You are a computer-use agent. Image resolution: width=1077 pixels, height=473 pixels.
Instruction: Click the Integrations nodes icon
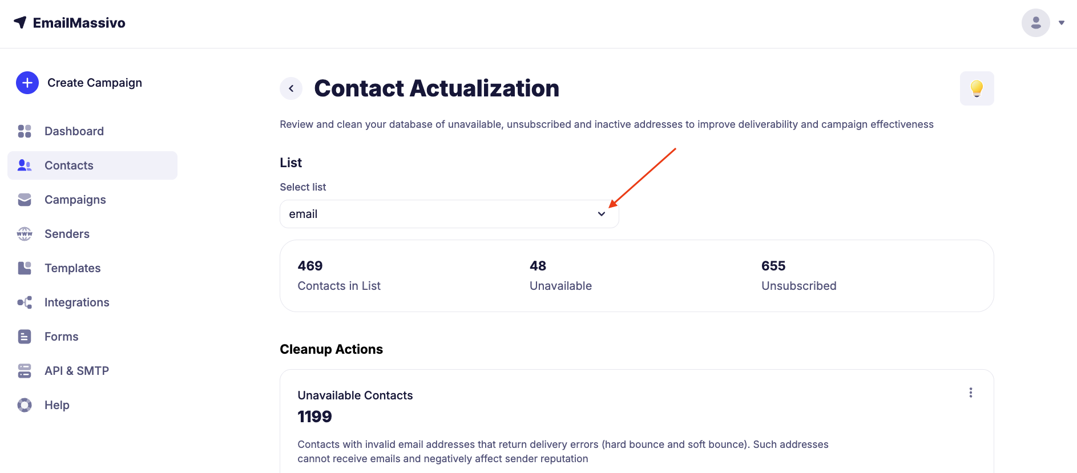pos(25,302)
